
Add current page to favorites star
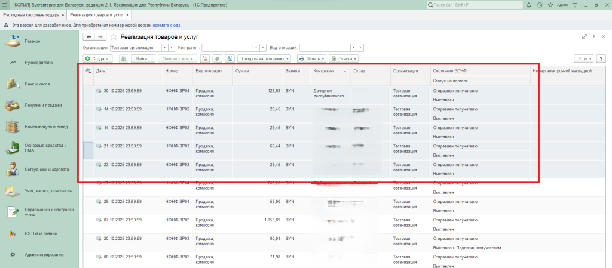pos(113,37)
